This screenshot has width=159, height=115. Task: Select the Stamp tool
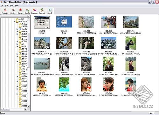point(20,11)
